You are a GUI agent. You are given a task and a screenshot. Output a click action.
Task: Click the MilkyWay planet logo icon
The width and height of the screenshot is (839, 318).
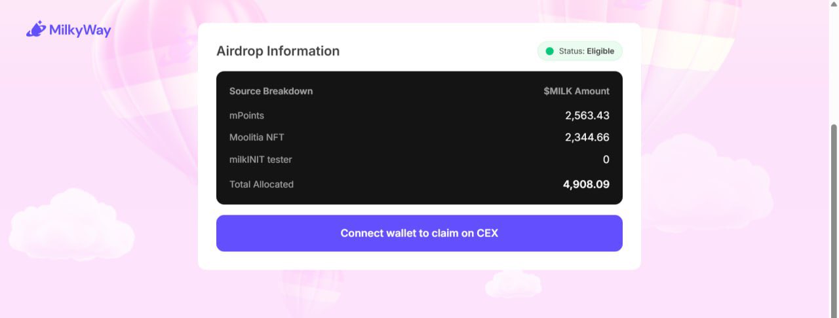(x=36, y=29)
